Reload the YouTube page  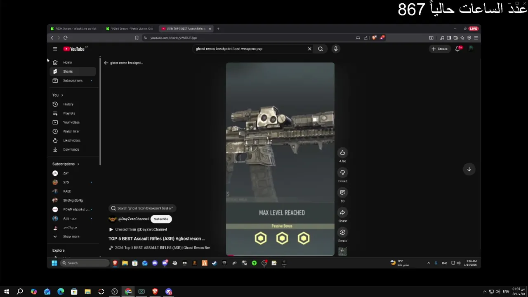[66, 38]
